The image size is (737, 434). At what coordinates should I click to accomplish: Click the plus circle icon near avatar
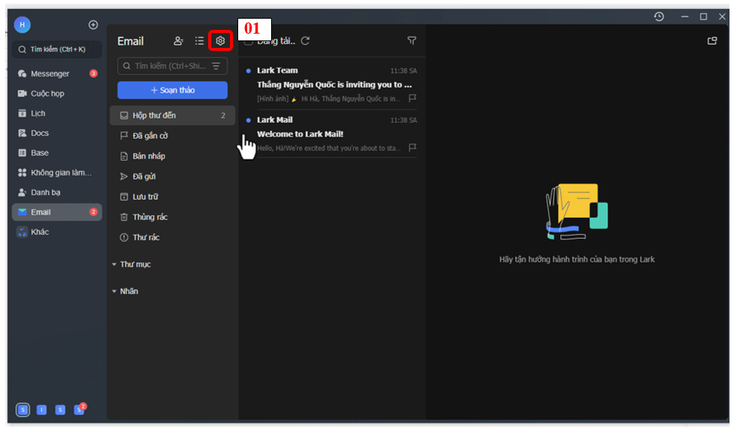(93, 25)
